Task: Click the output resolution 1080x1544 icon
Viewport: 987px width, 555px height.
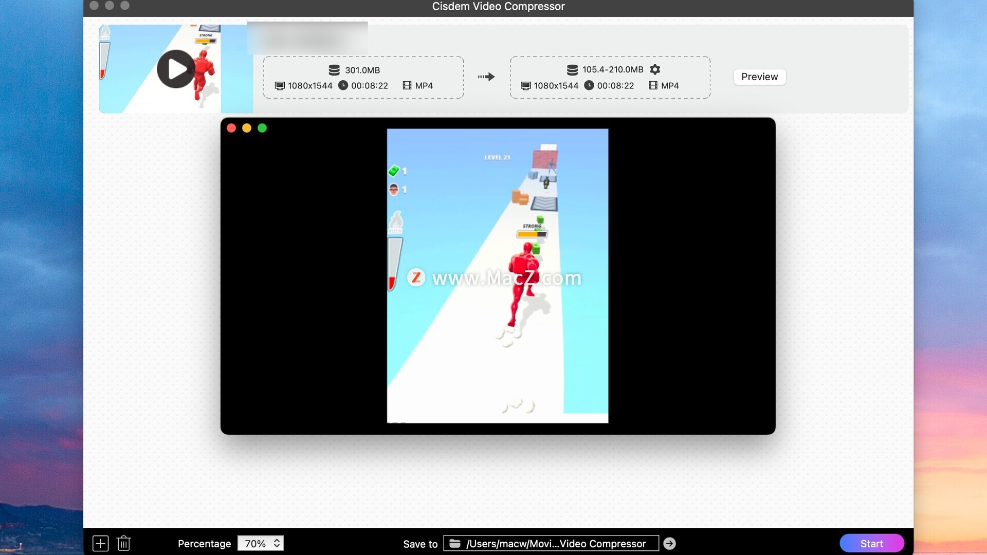Action: tap(525, 85)
